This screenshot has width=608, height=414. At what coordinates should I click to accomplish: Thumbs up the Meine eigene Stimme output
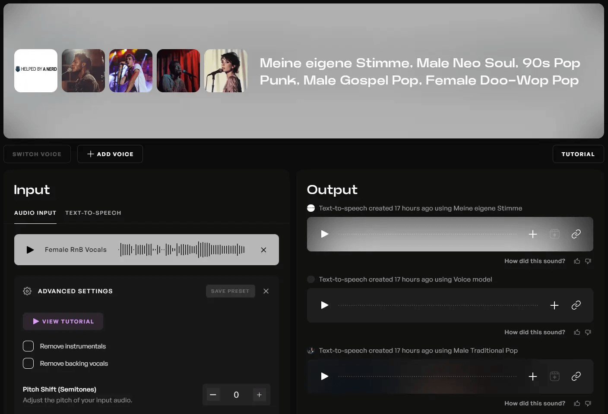tap(576, 261)
